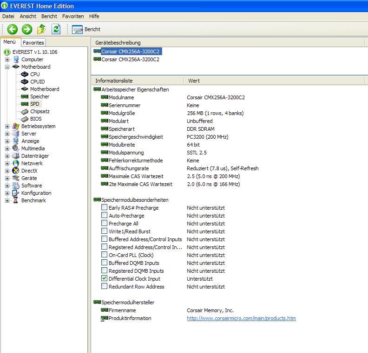Open the Favoriten menu
Viewport: 368px width, 353px height.
click(x=73, y=16)
